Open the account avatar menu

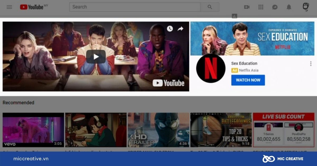coord(306,7)
